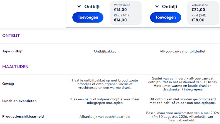Viewport: 220px width, 124px height.
Task: Click the sunrise icon on the €14,00 breakfast card
Action: [x=79, y=7]
